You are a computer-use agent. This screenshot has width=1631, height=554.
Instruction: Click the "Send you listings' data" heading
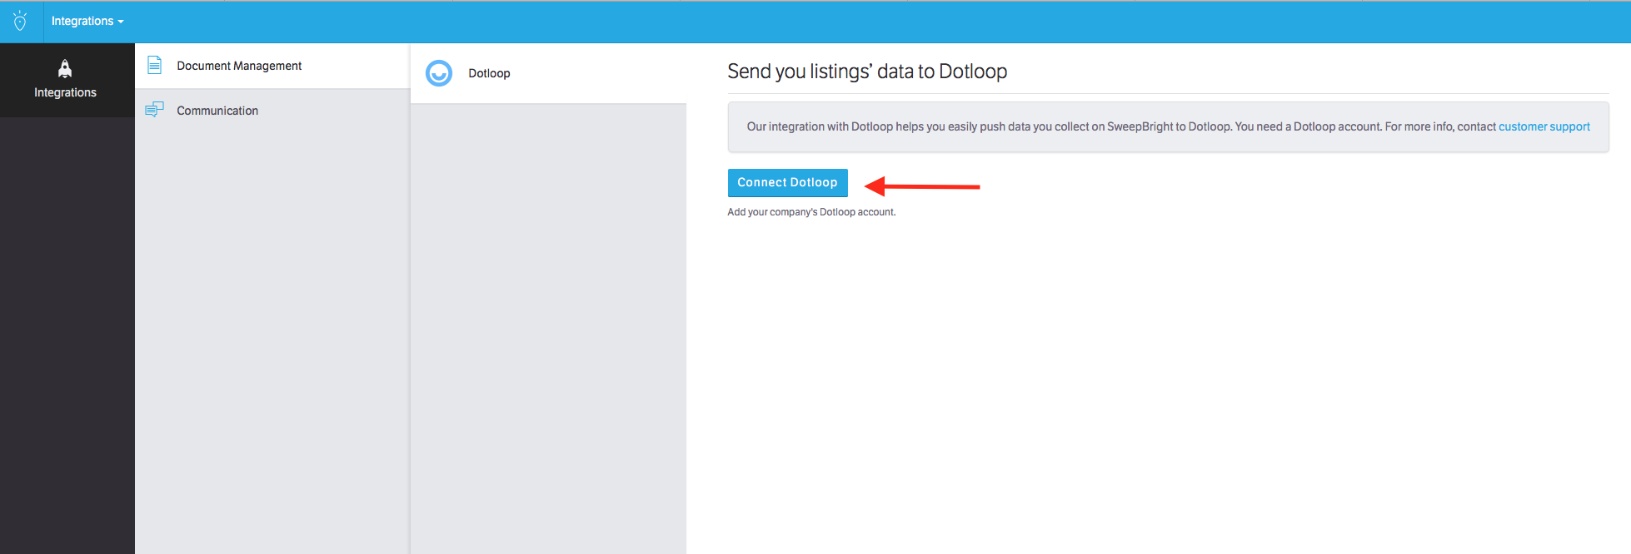point(866,72)
